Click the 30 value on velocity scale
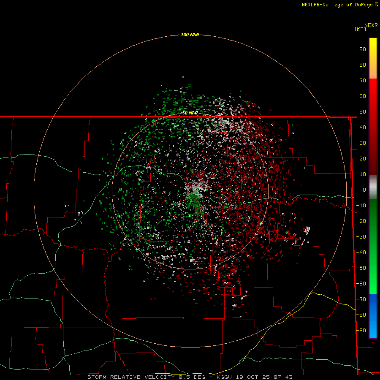This screenshot has height=380, width=380. [363, 143]
